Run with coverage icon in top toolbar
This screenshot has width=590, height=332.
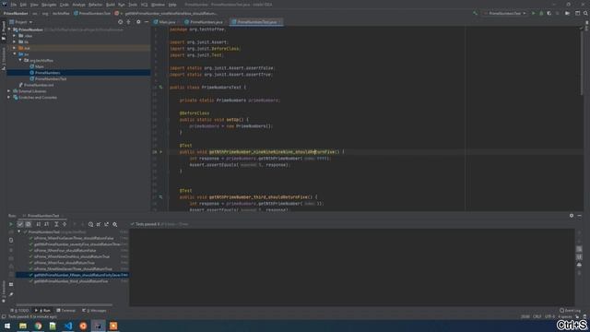coord(549,13)
